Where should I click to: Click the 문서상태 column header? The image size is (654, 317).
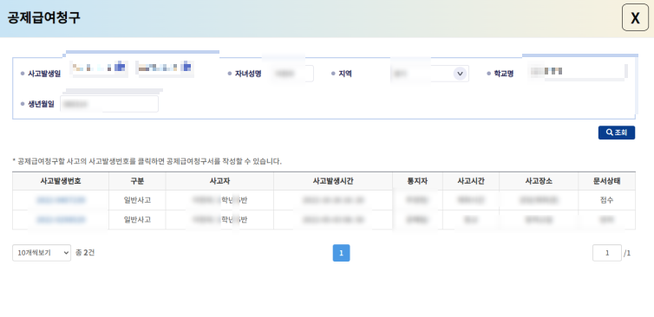pyautogui.click(x=607, y=181)
